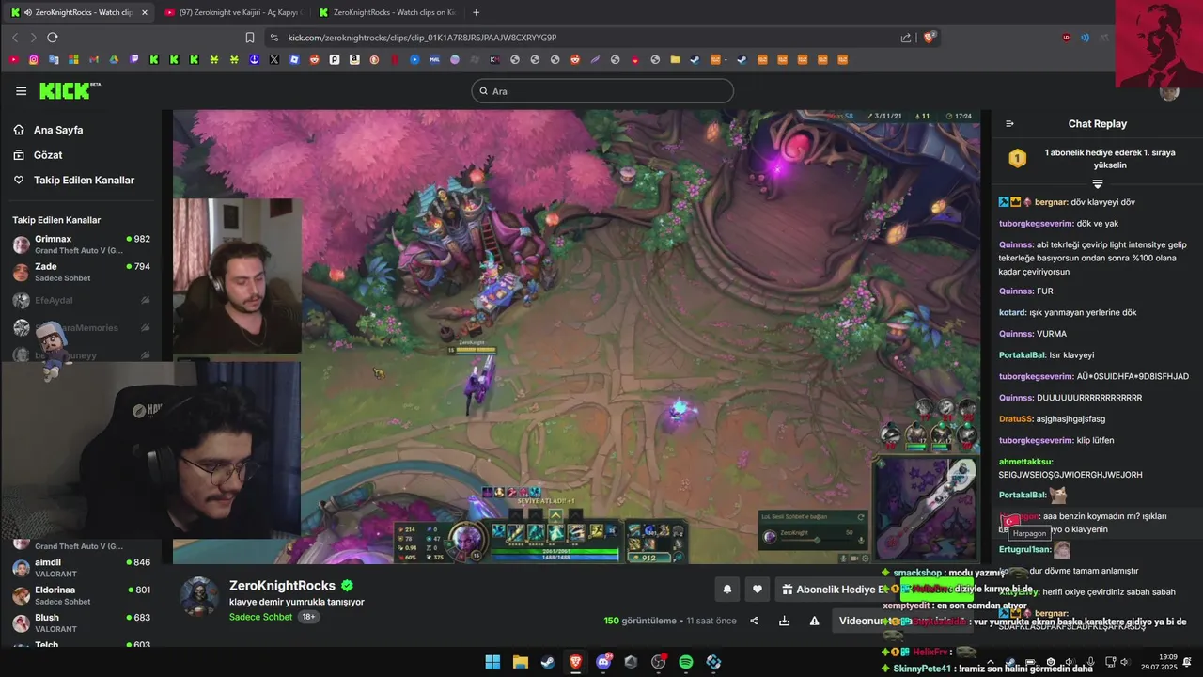1203x677 pixels.
Task: Open Amazon bookmark in bookmarks bar
Action: tap(354, 59)
